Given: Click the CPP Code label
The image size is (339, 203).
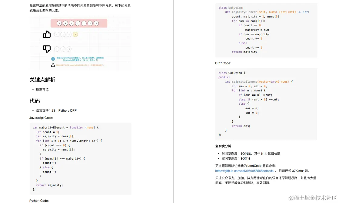Looking at the screenshot, I should [223, 63].
